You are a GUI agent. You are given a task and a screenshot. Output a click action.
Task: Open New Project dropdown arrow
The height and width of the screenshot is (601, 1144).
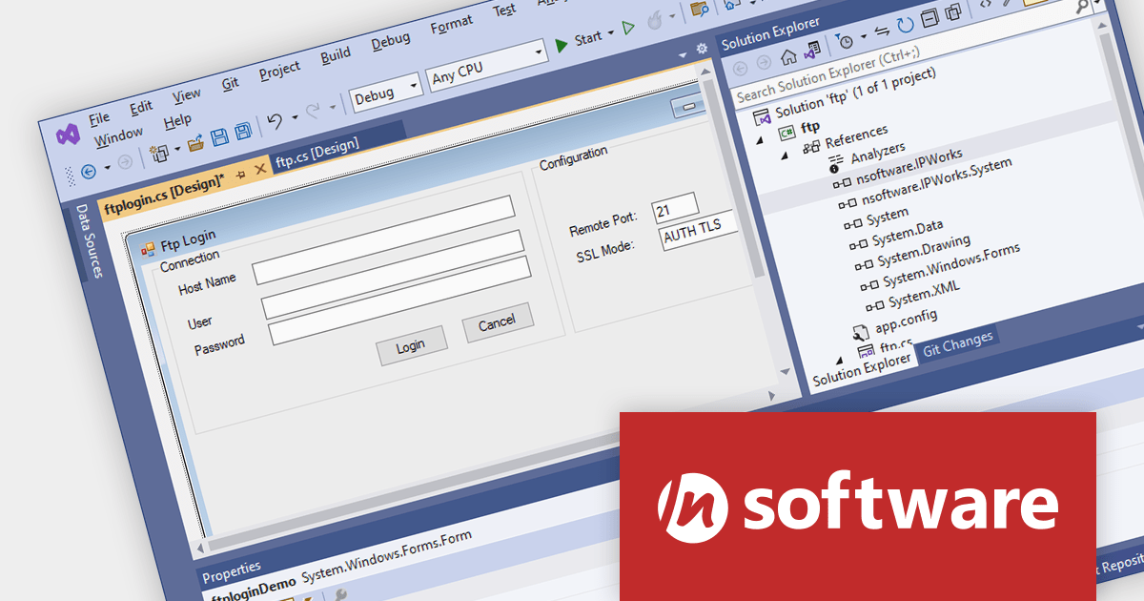[175, 148]
